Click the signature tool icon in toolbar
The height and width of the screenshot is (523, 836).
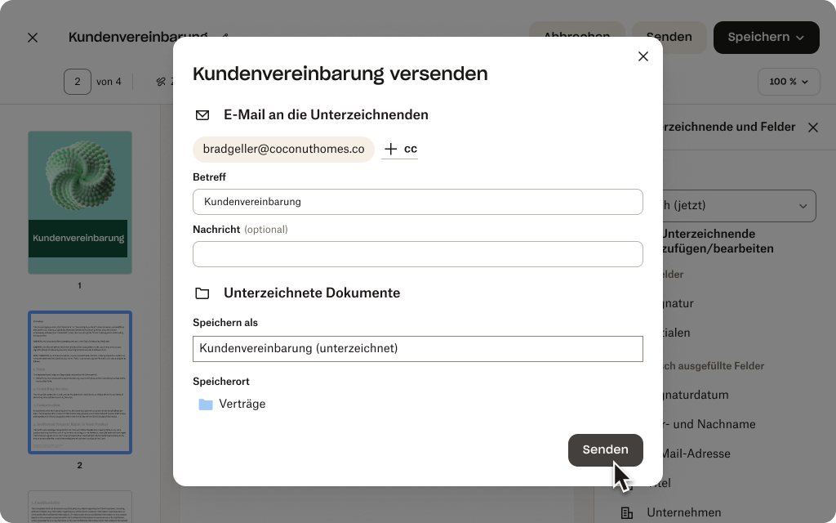161,82
